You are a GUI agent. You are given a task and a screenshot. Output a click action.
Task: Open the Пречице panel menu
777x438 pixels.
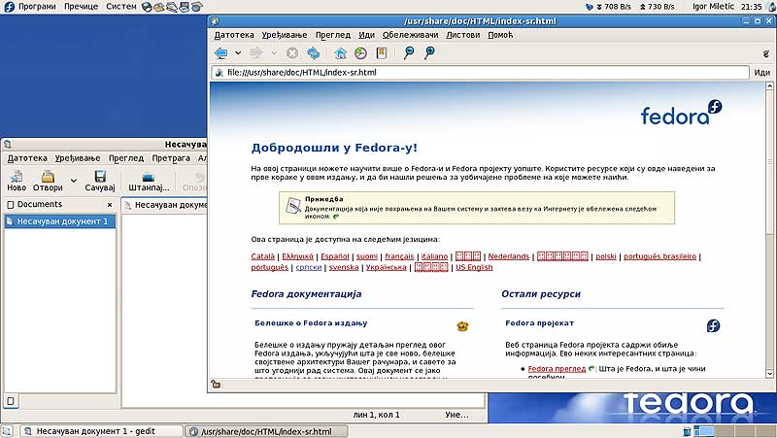click(x=82, y=7)
